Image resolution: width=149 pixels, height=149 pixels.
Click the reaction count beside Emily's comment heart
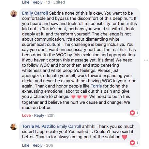point(137,113)
